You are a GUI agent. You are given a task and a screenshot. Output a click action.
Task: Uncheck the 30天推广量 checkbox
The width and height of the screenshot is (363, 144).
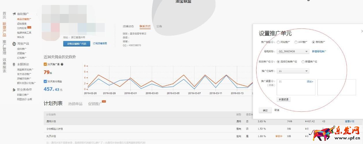pyautogui.click(x=45, y=64)
